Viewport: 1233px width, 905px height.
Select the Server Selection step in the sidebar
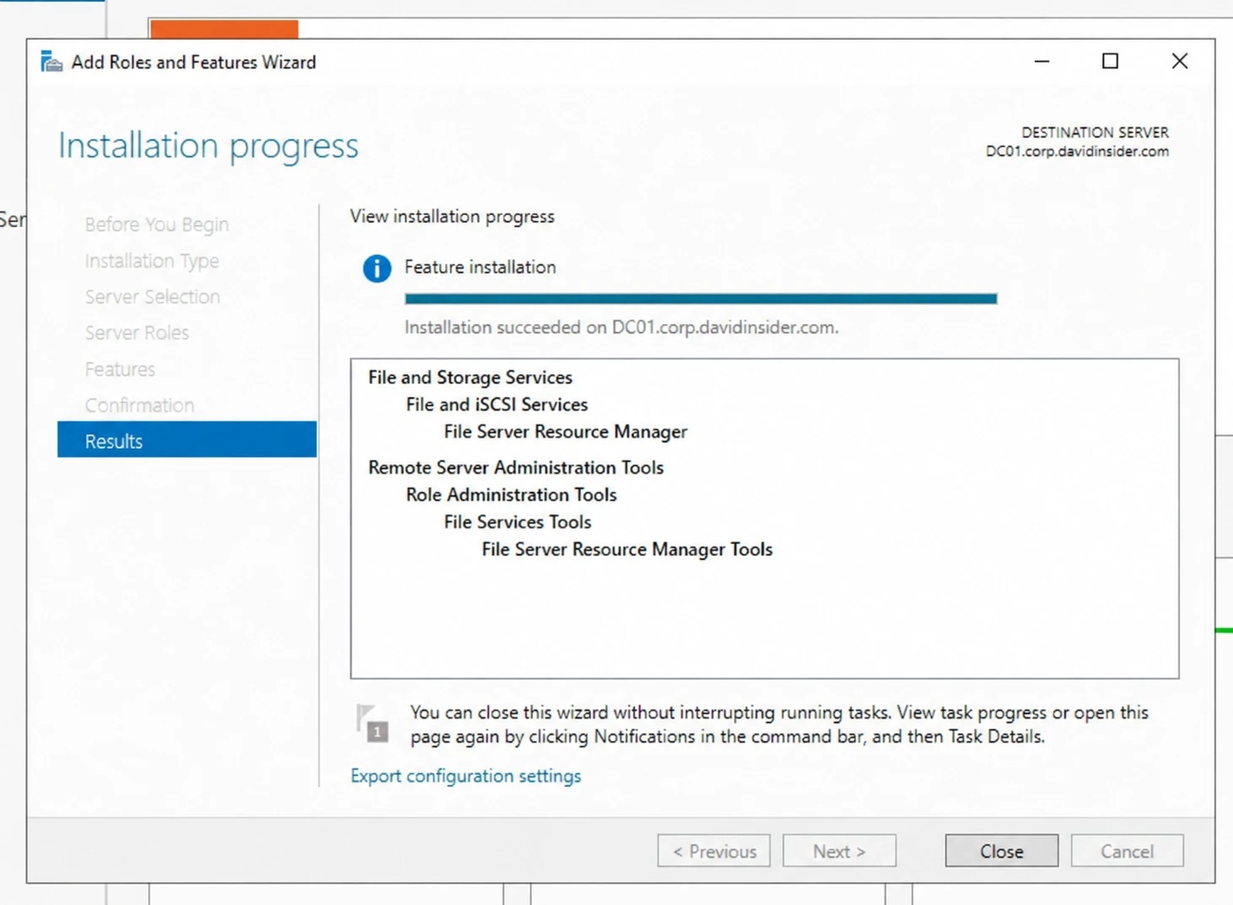click(152, 297)
